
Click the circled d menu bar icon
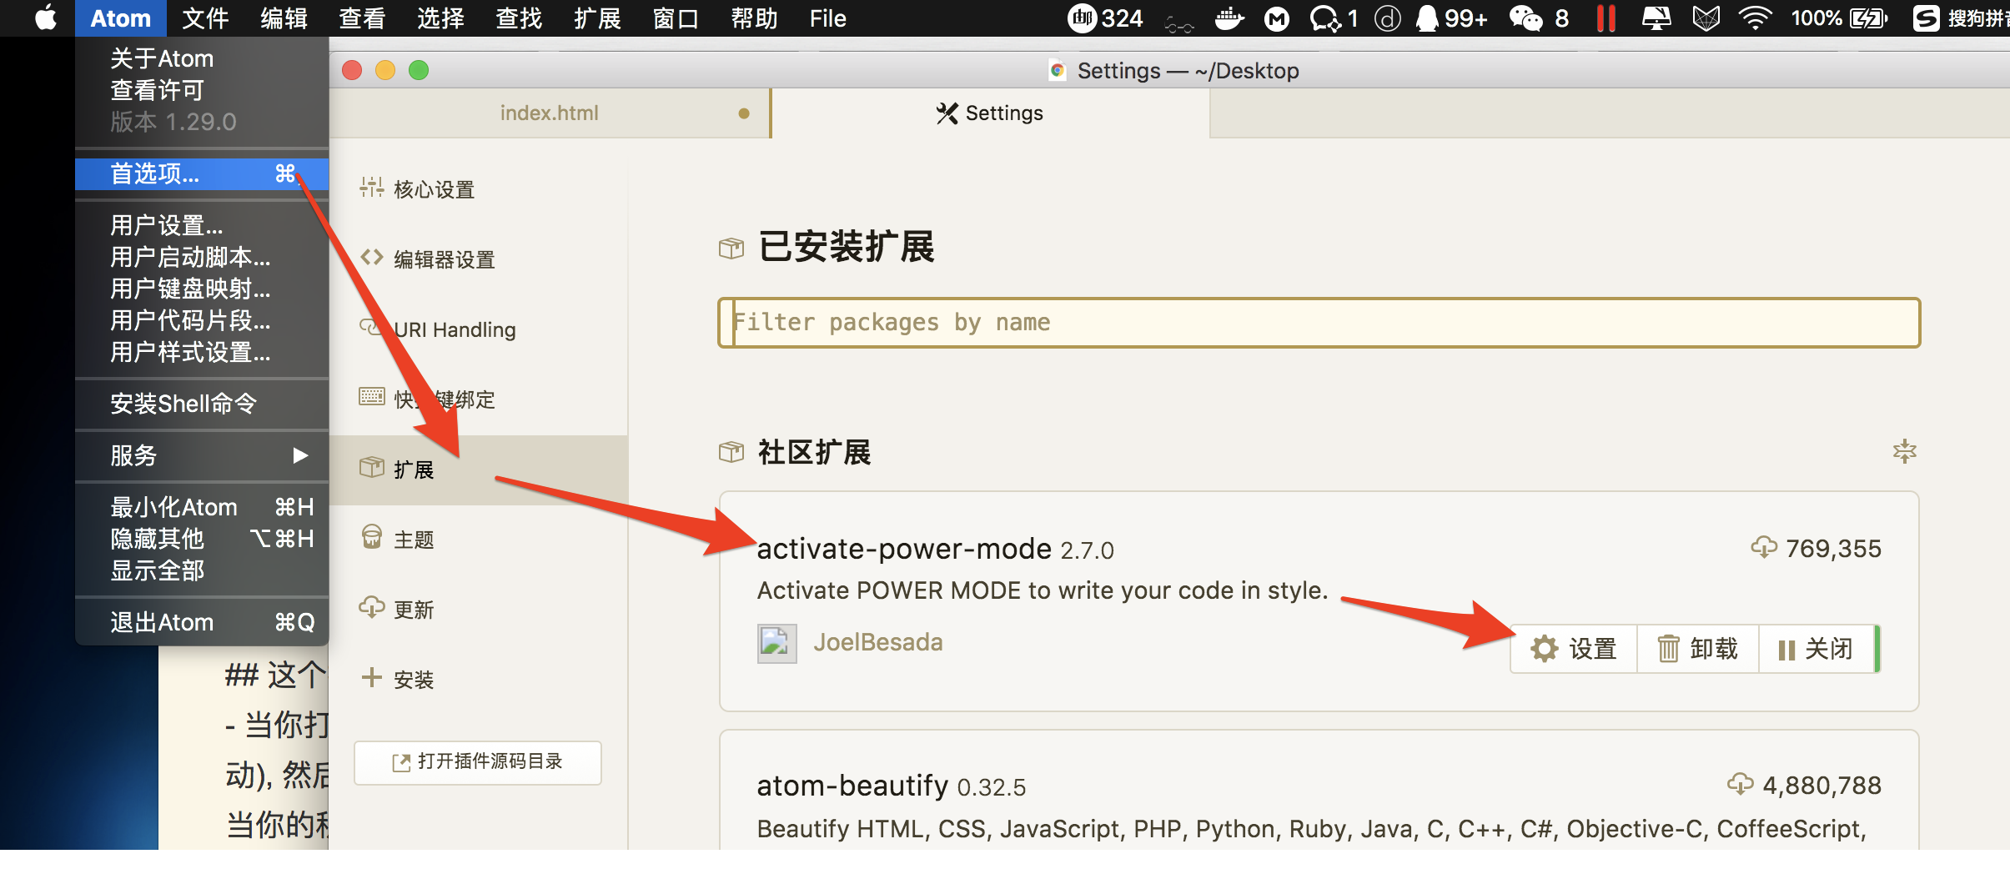(1387, 18)
